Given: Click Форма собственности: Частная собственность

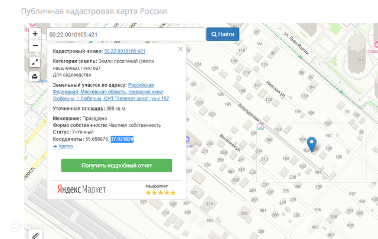Looking at the screenshot, I should pyautogui.click(x=107, y=125).
